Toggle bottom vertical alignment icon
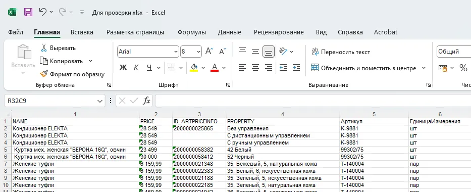 pos(269,52)
